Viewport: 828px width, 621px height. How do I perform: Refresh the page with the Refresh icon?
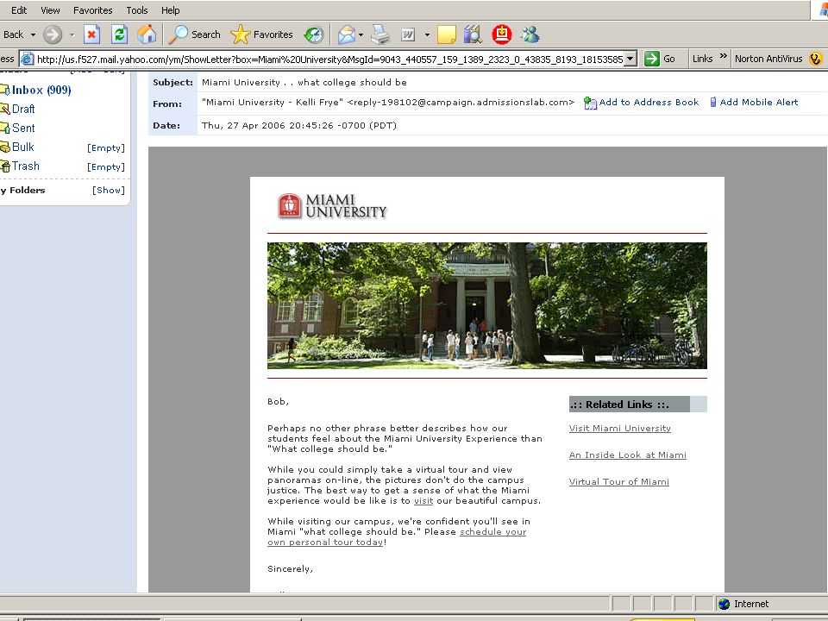(119, 34)
